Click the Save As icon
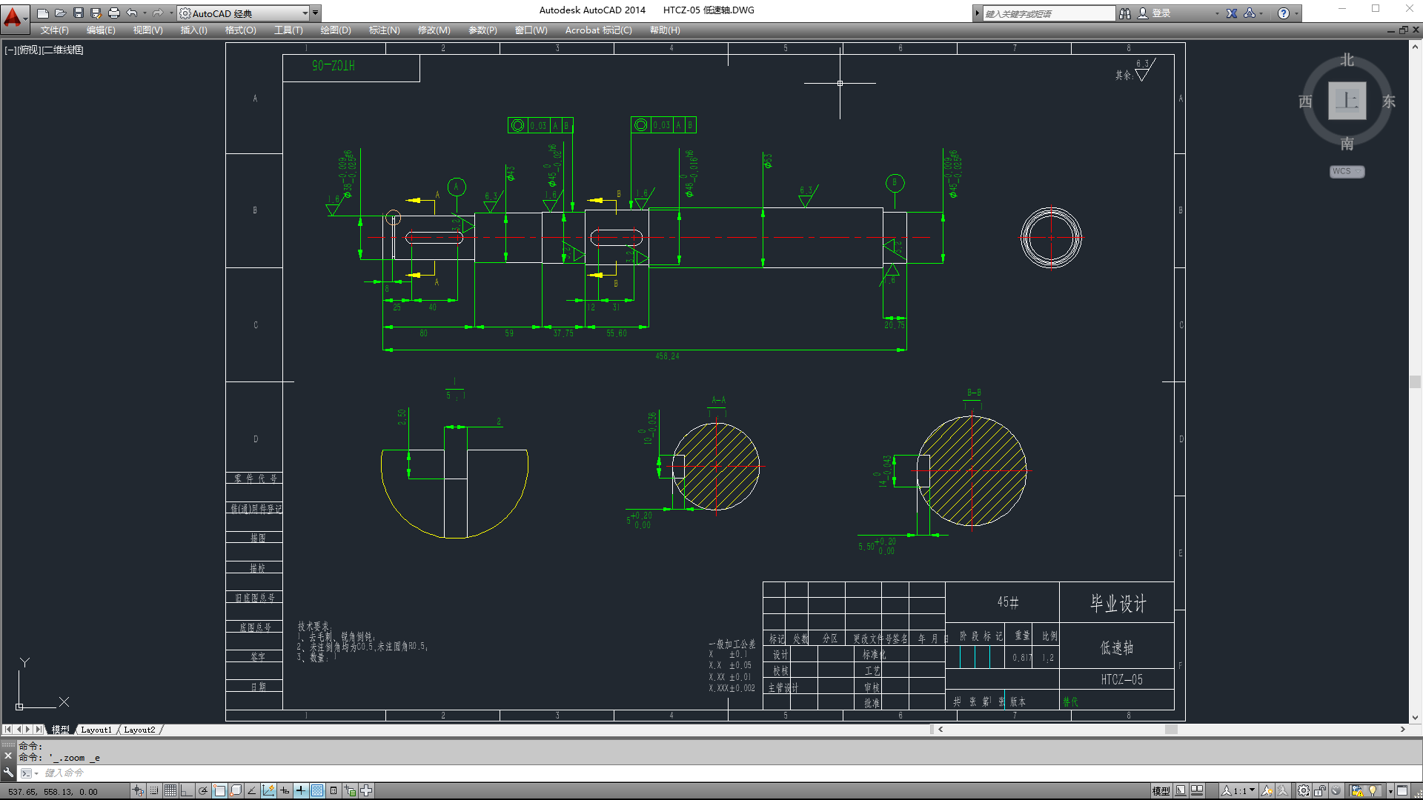The width and height of the screenshot is (1423, 800). click(x=96, y=13)
